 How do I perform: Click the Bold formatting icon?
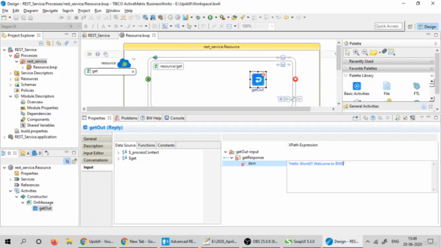tap(85, 26)
